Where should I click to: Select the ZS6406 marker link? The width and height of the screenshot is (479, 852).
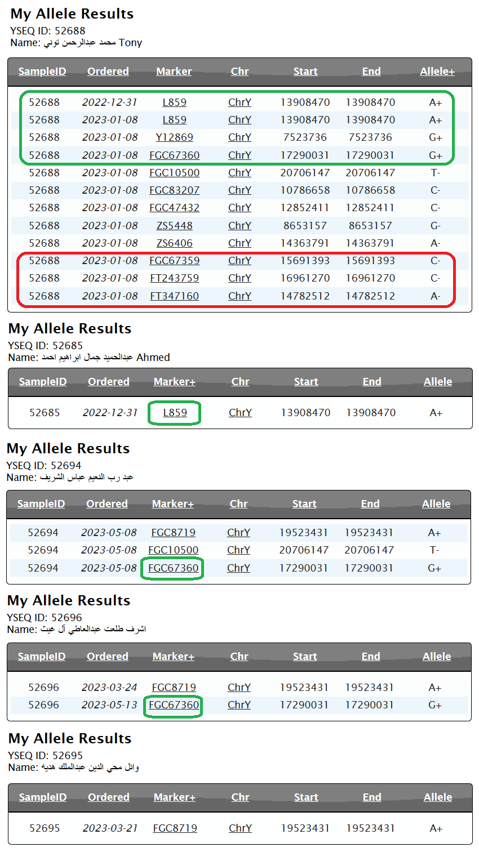click(174, 243)
